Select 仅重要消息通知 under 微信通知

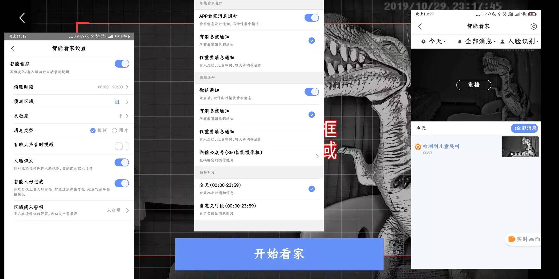[x=259, y=135]
